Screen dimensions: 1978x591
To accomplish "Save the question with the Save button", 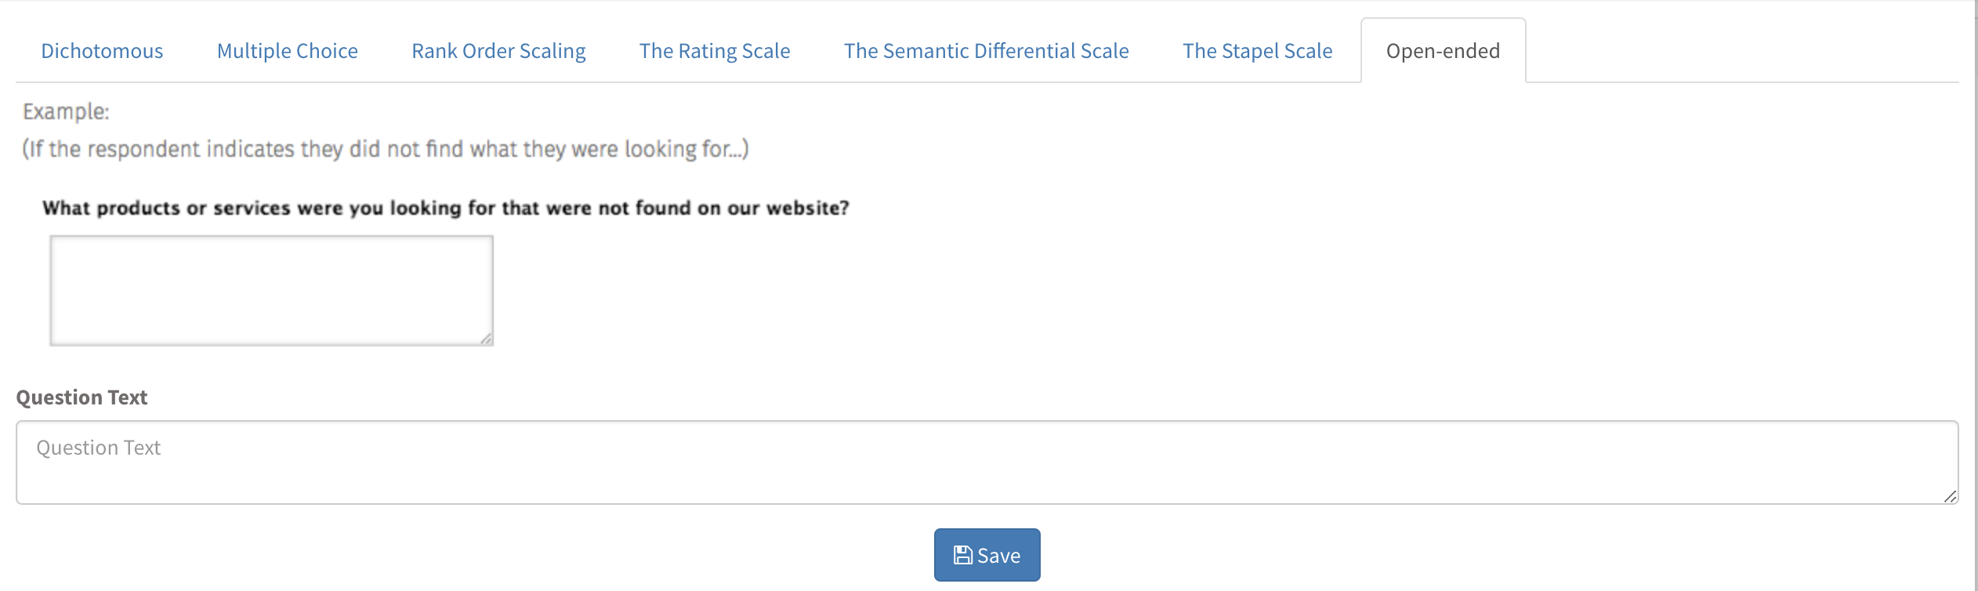I will [x=987, y=555].
